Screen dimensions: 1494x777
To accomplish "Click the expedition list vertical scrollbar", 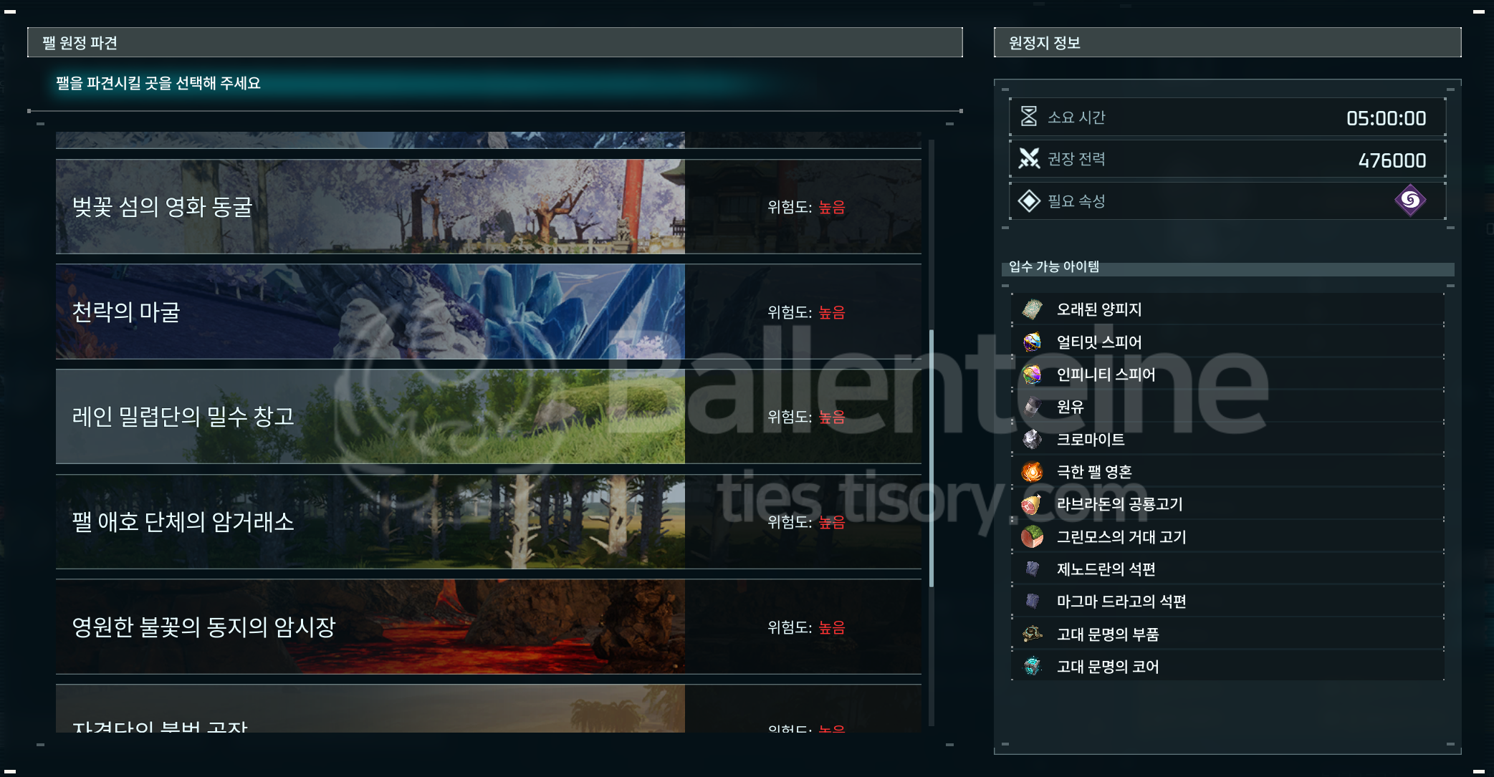I will click(932, 458).
